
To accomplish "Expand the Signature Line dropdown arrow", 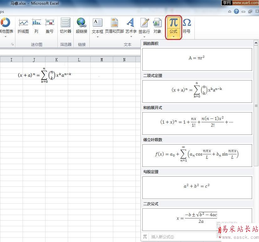I will (144, 37).
